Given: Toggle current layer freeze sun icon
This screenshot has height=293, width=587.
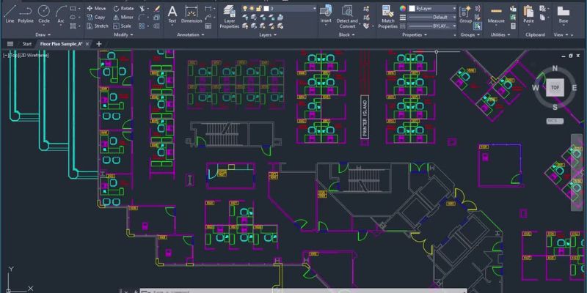Looking at the screenshot, I should point(252,8).
